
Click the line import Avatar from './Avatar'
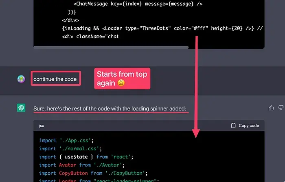click(82, 165)
